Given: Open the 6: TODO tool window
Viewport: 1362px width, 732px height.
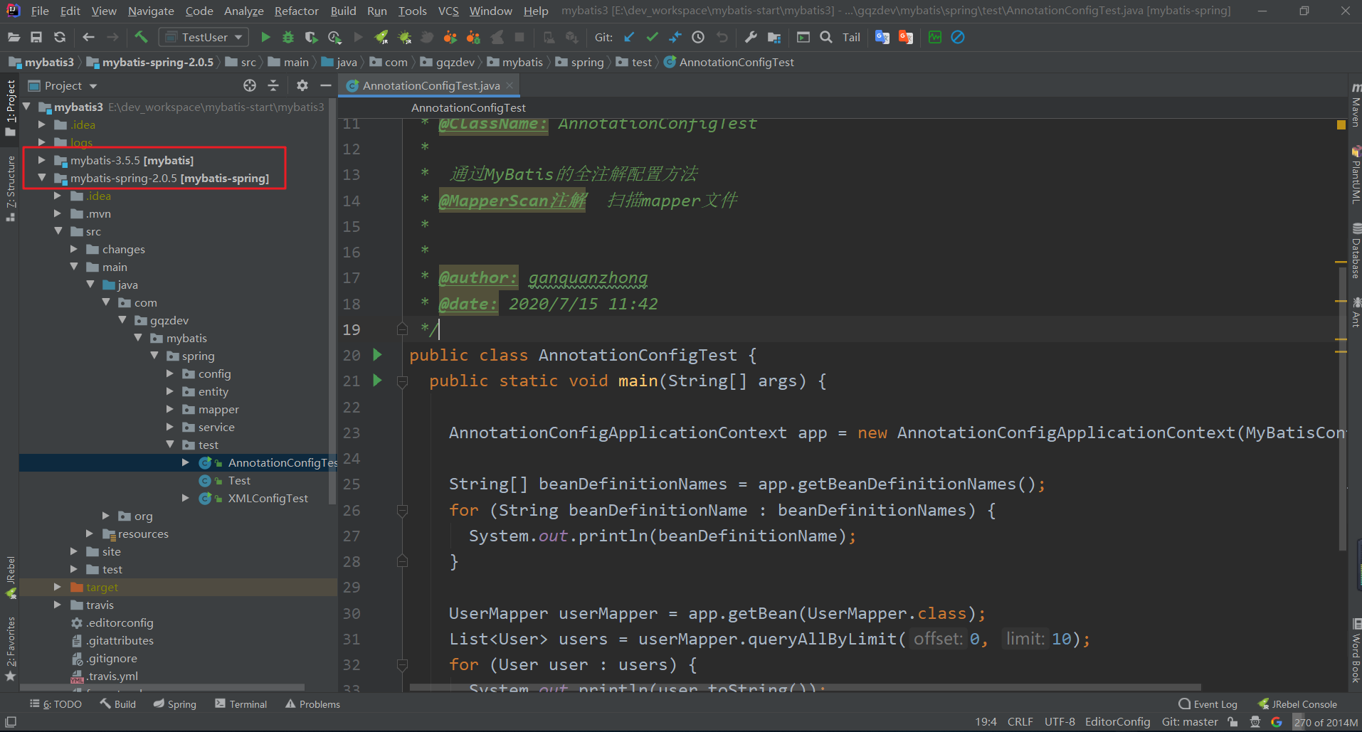Looking at the screenshot, I should 56,704.
